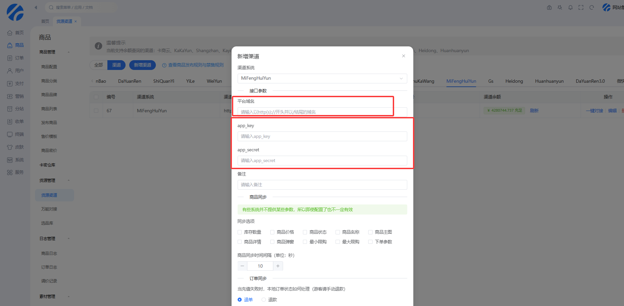Switch to the Heidong channel tab
624x306 pixels.
[514, 81]
